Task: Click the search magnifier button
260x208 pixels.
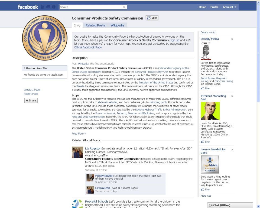Action: tap(124, 7)
